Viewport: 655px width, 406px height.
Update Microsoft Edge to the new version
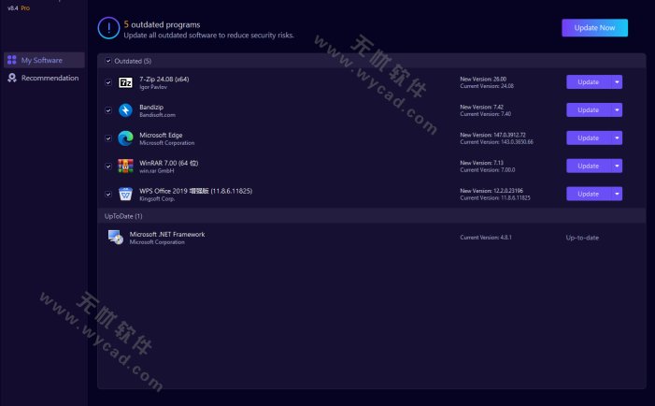589,138
